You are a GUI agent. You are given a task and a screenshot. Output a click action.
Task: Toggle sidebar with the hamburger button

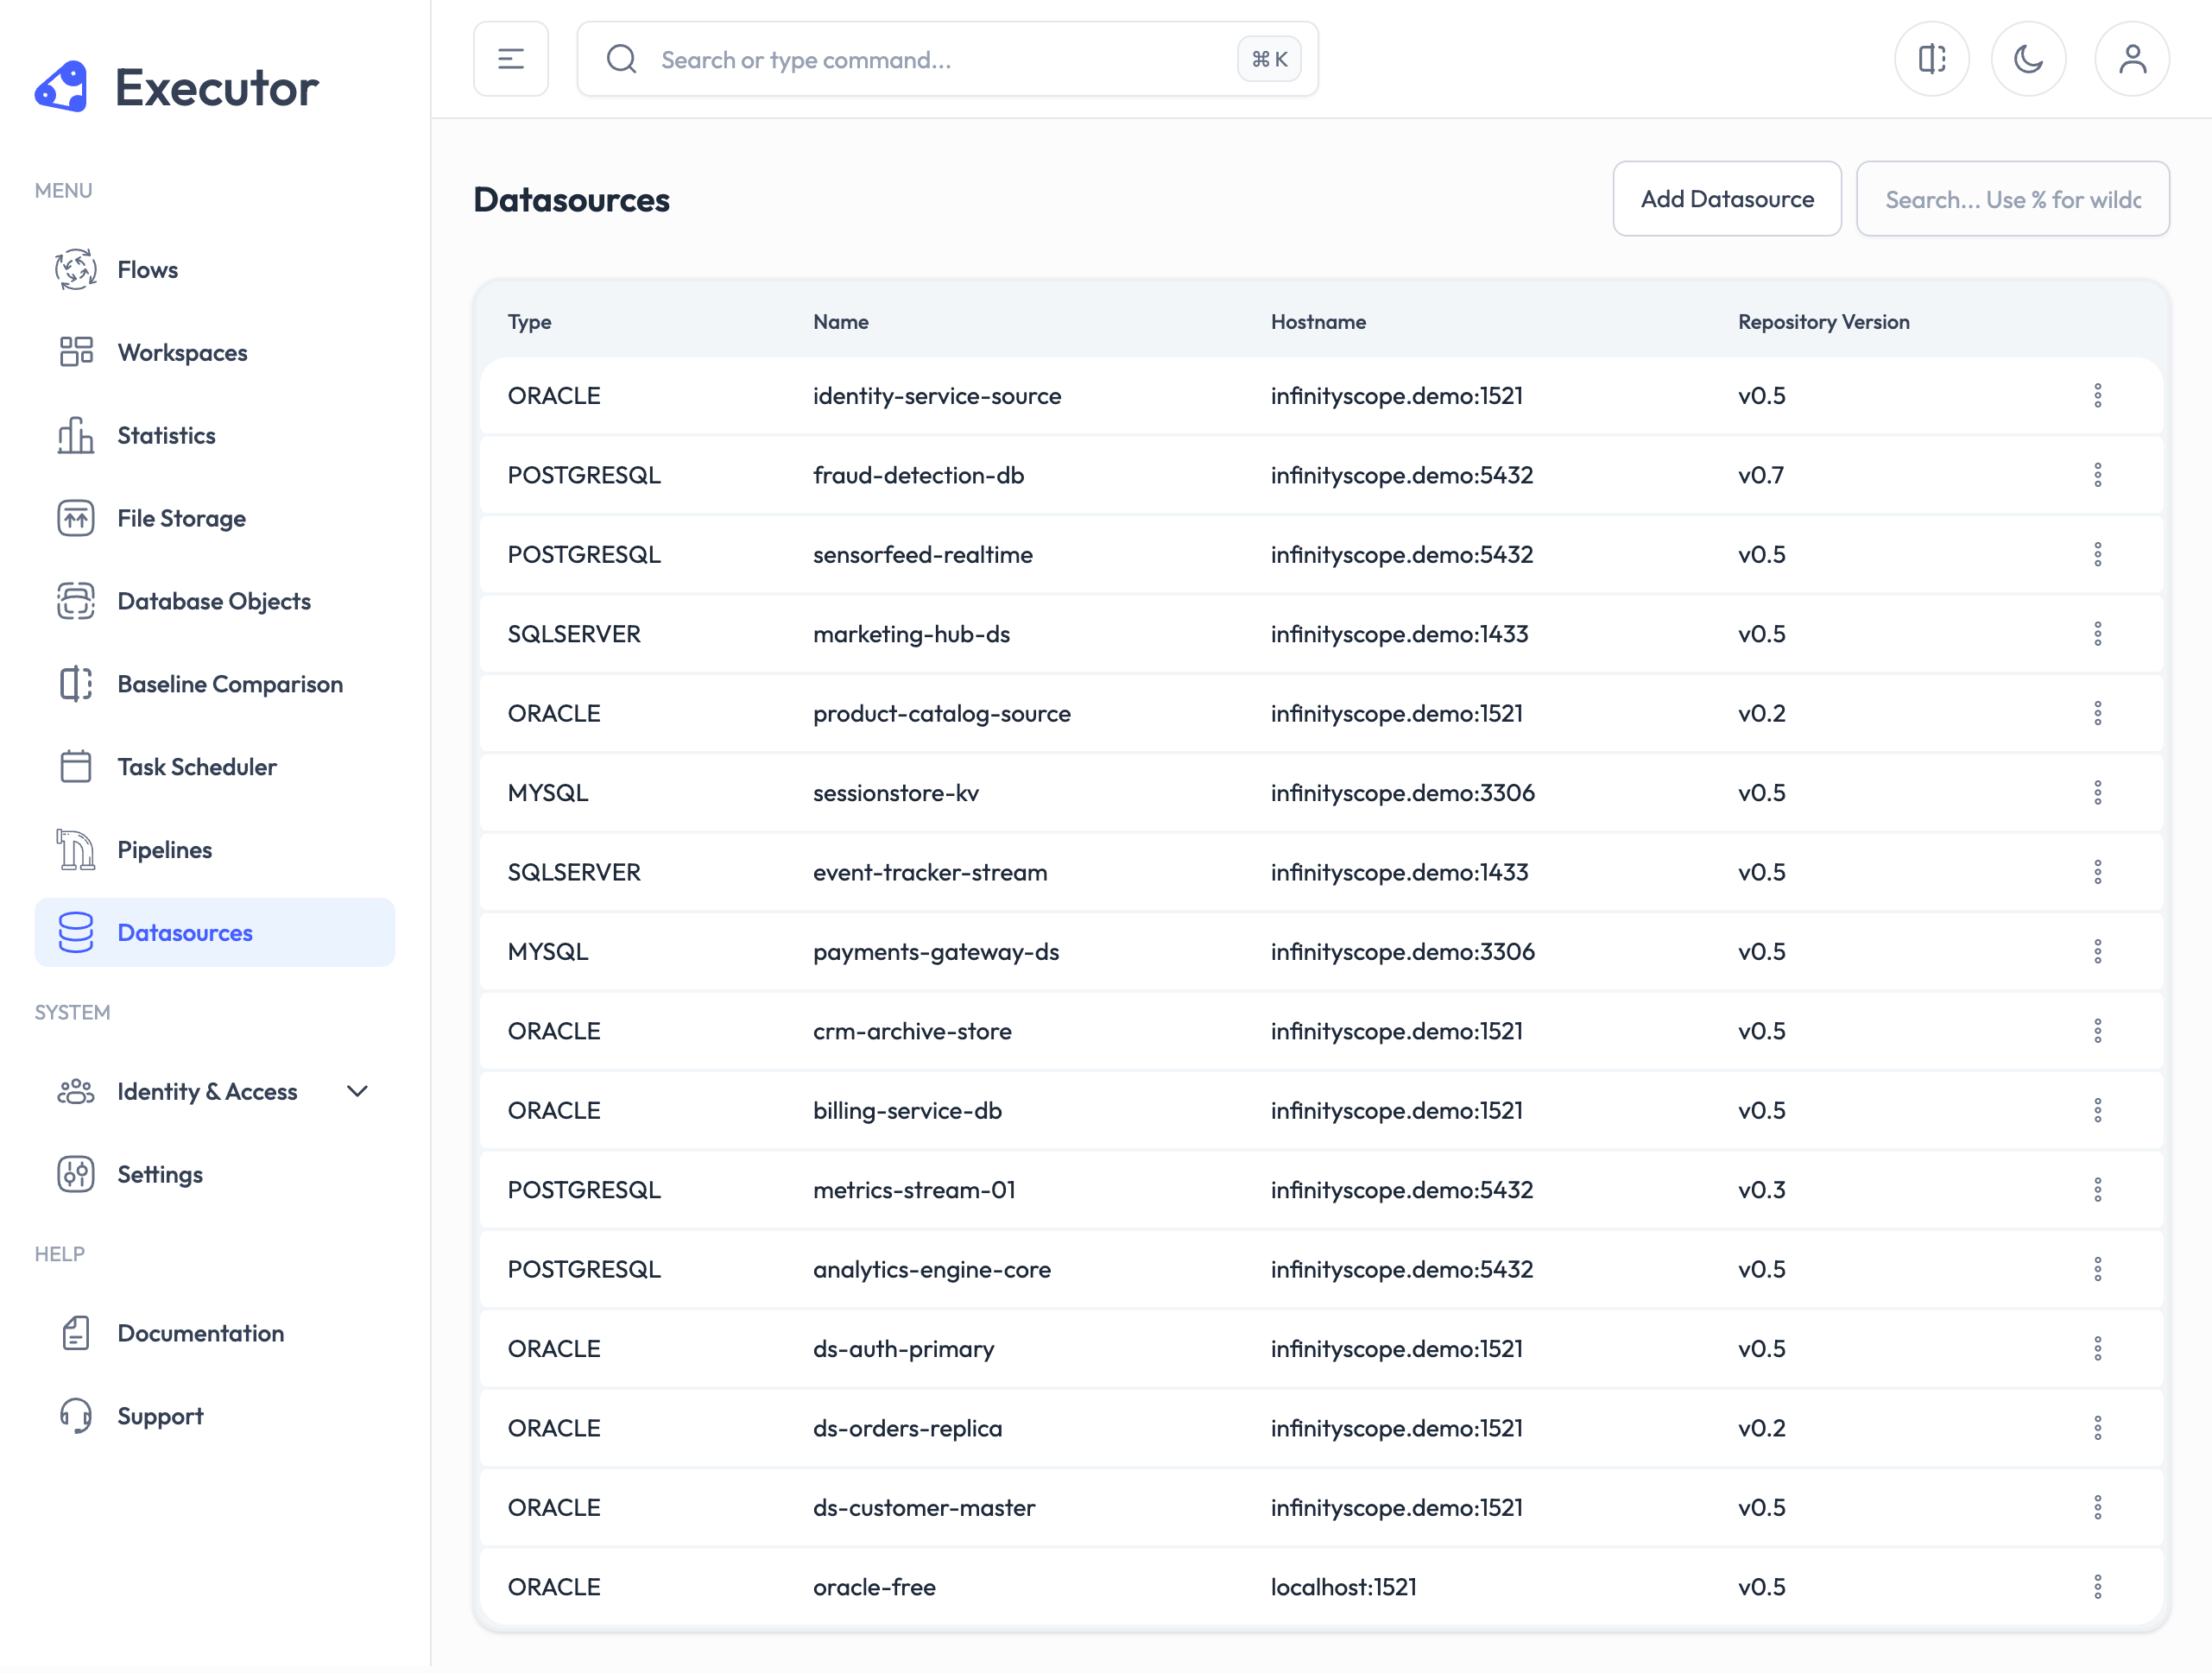pos(510,59)
